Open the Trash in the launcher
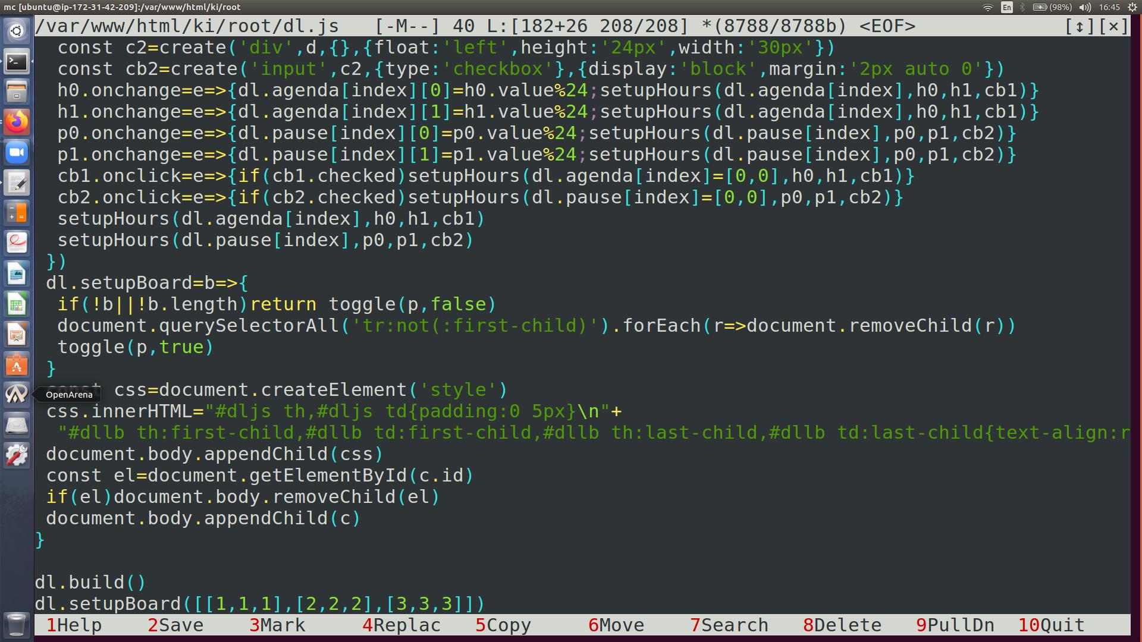 [17, 625]
